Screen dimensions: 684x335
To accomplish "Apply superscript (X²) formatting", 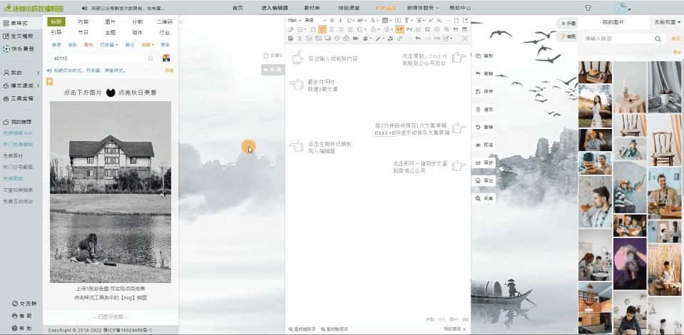I will [431, 21].
